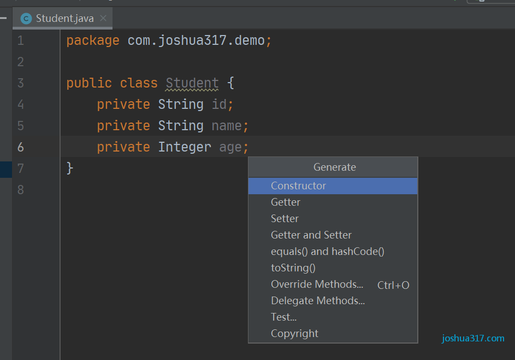Click the package statement com.joshua317.demo

(x=196, y=41)
